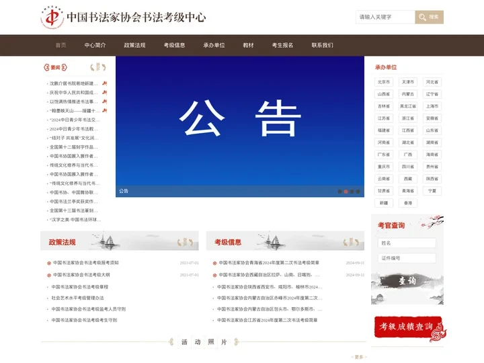Go to 考生报名 in the navigation bar

pyautogui.click(x=282, y=46)
